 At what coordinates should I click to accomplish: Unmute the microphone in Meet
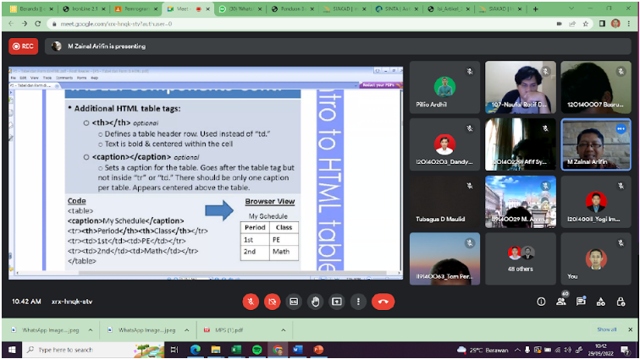pyautogui.click(x=251, y=301)
